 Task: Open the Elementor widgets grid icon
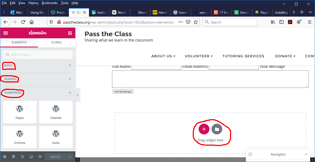pyautogui.click(x=70, y=33)
